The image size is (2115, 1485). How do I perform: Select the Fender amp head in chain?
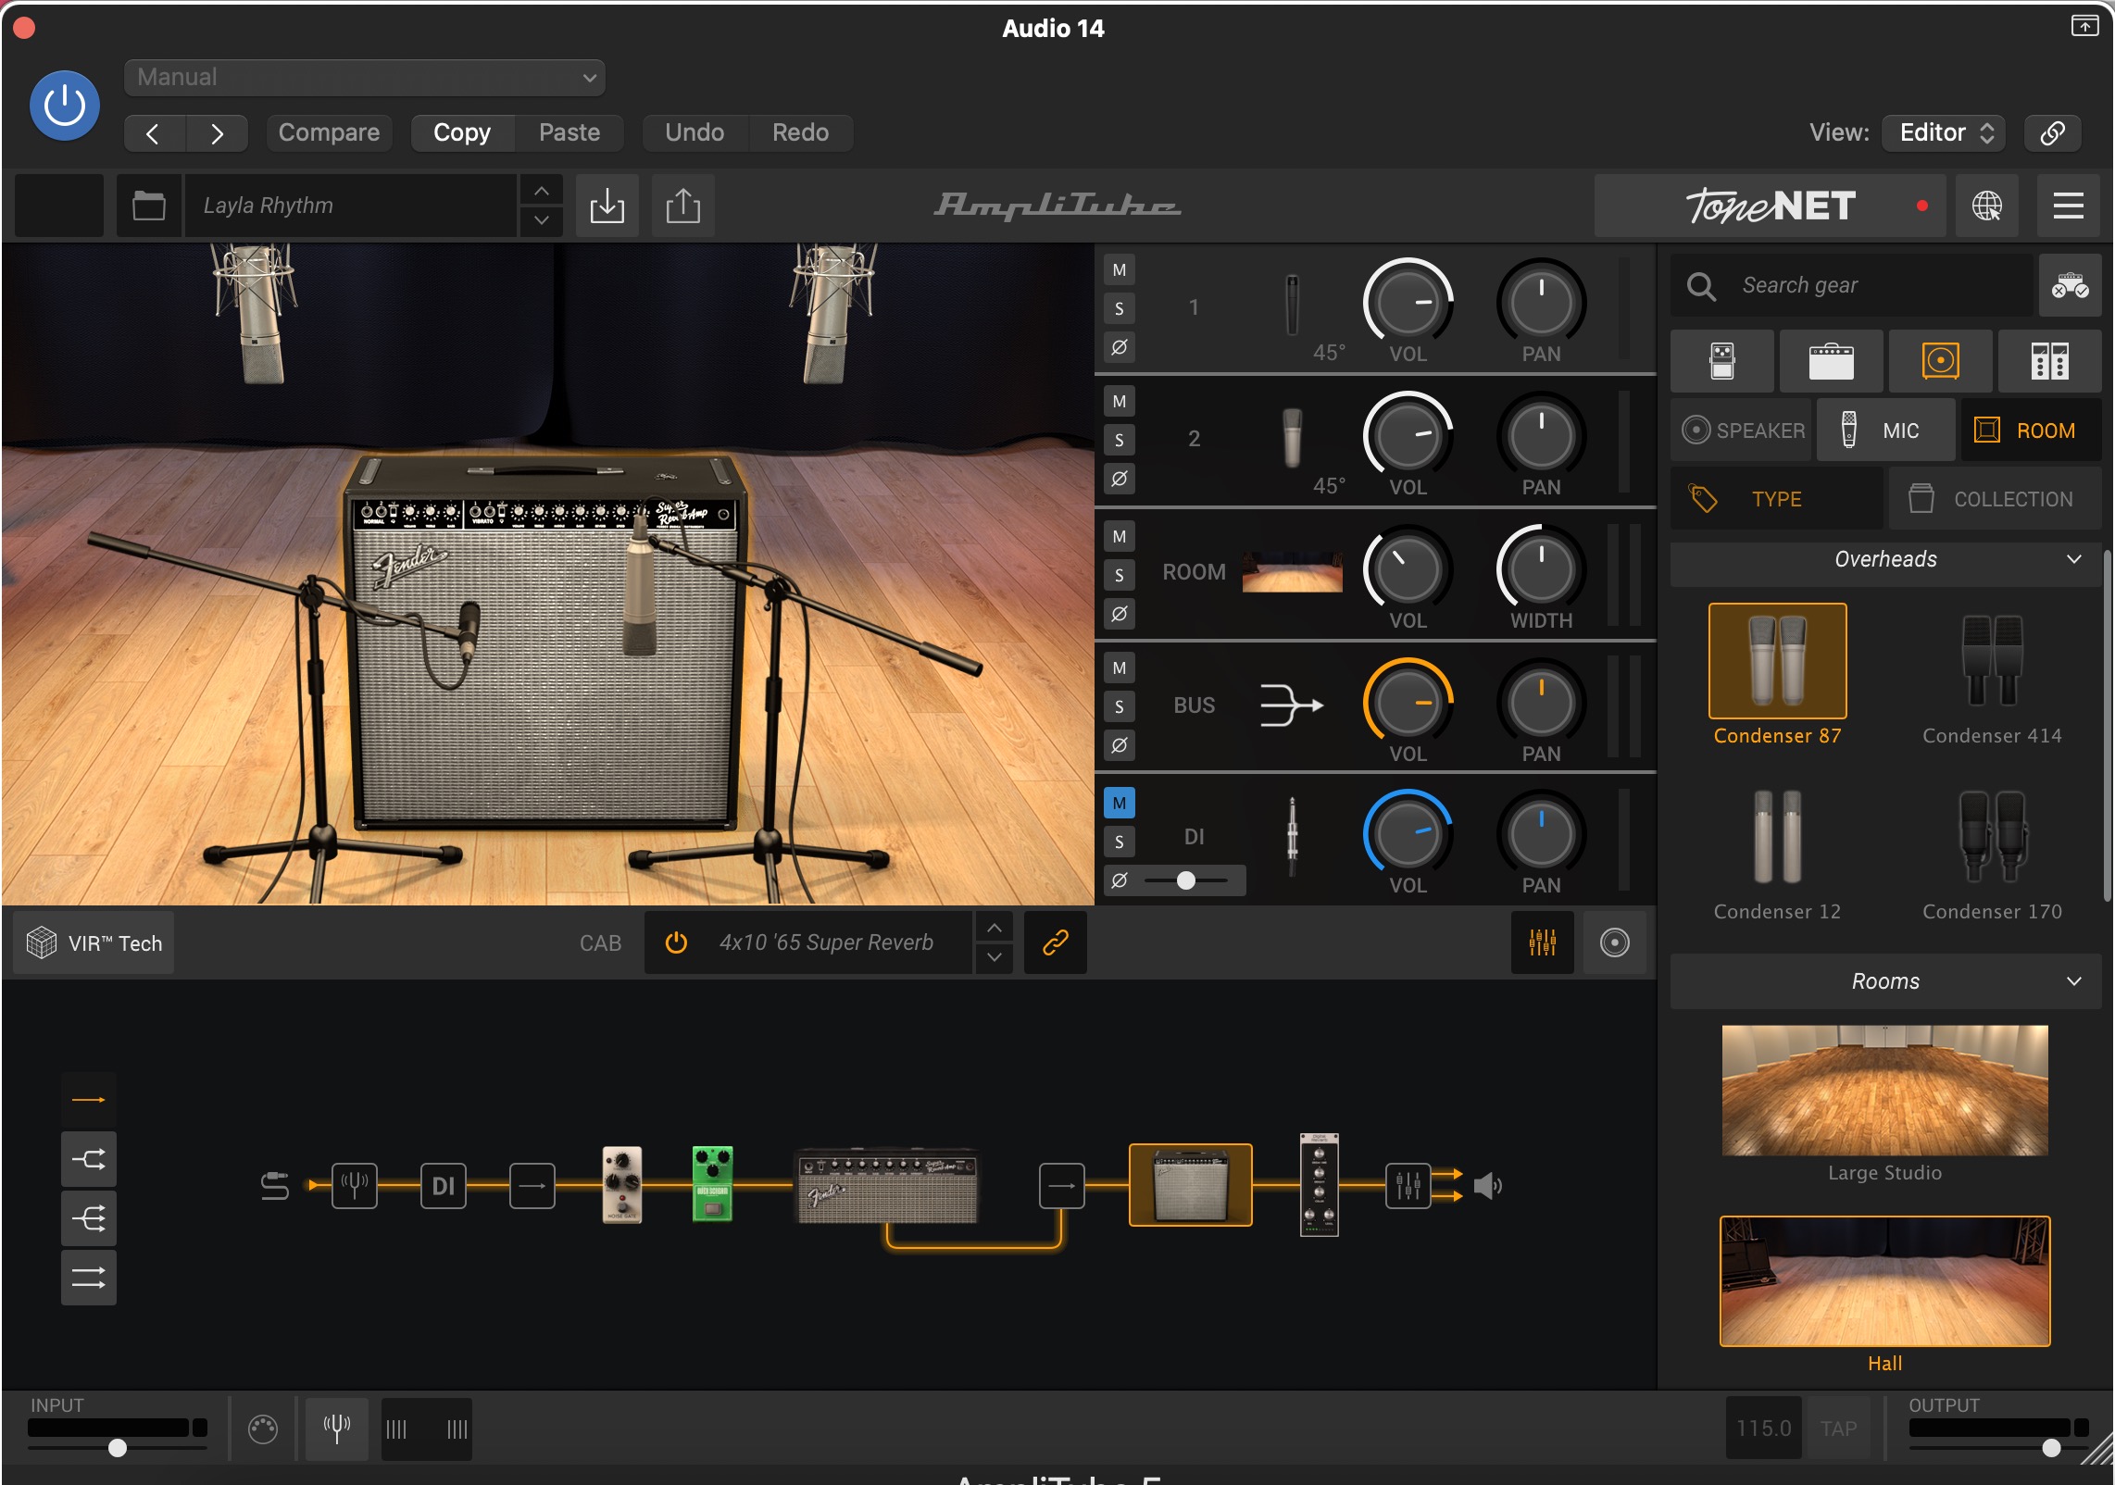(887, 1187)
